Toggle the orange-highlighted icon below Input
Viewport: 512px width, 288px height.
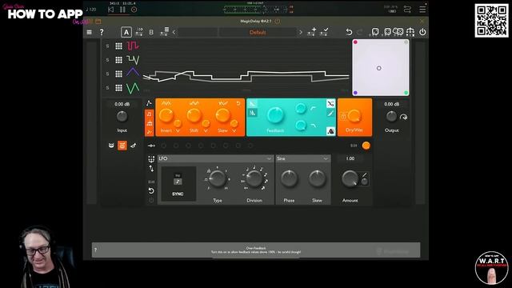[122, 146]
